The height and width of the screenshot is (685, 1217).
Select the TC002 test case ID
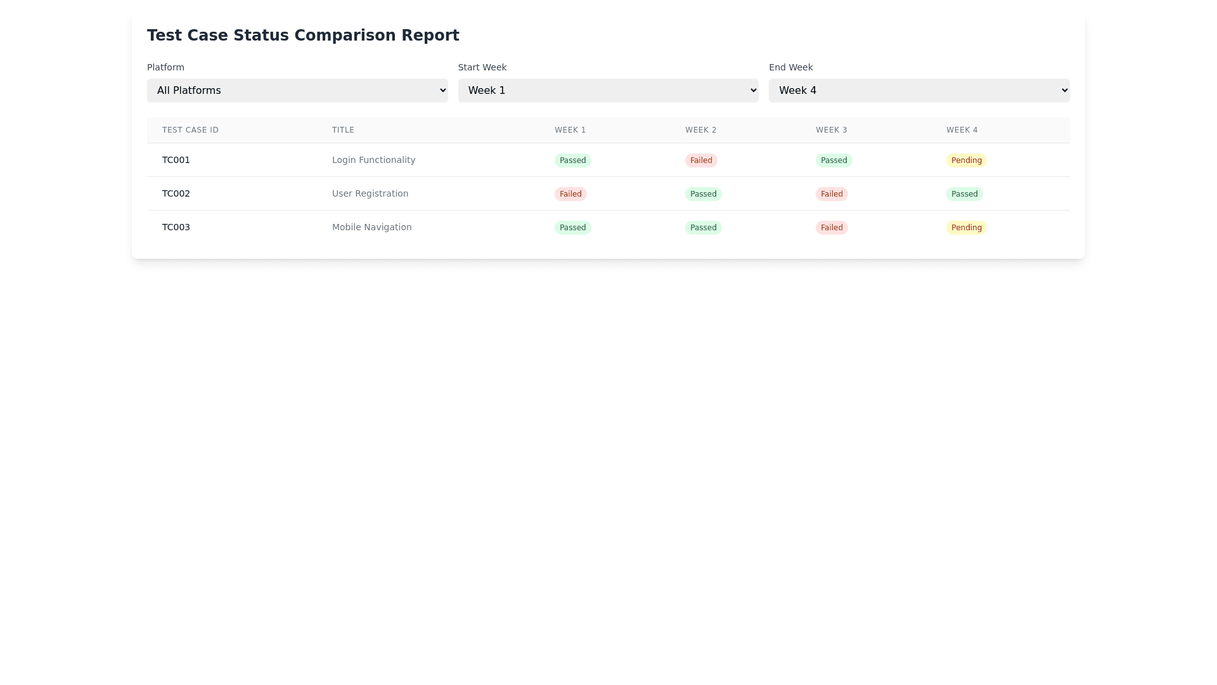coord(176,193)
